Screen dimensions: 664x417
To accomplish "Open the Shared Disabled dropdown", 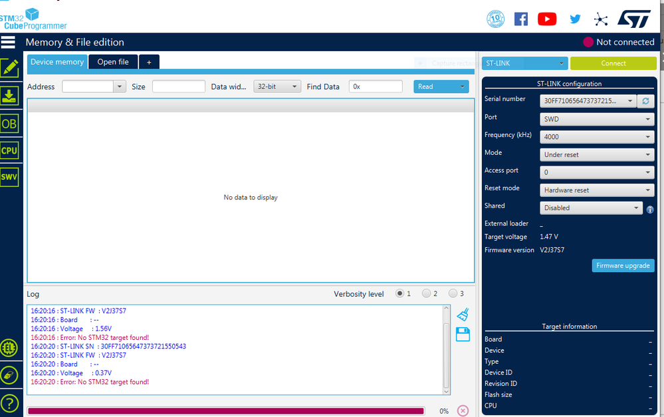I will click(x=591, y=208).
